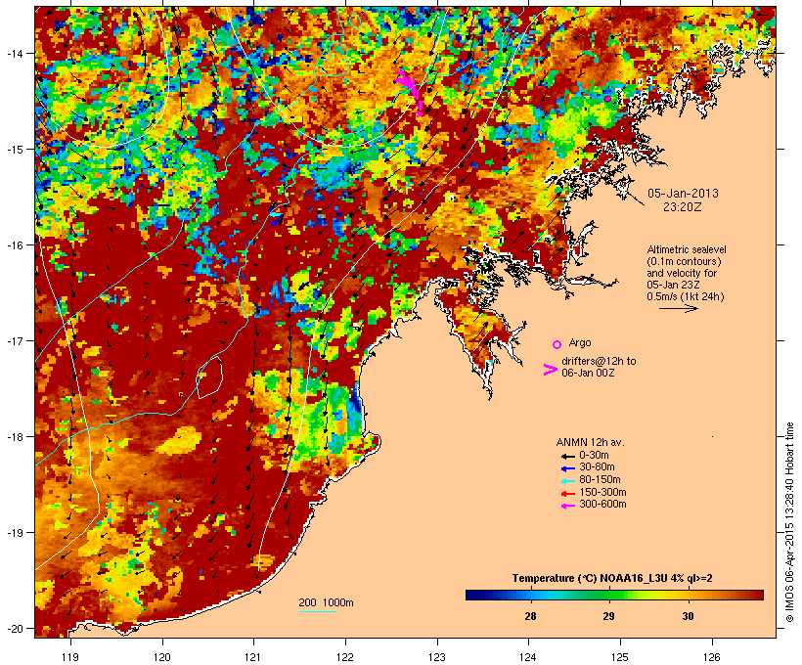Click the latitude axis label '-20'
Viewport: 802px width, 665px height.
click(x=14, y=629)
